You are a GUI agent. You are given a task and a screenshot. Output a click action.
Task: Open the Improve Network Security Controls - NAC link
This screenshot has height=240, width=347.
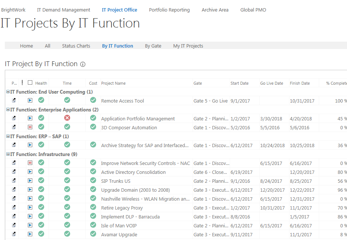click(145, 163)
